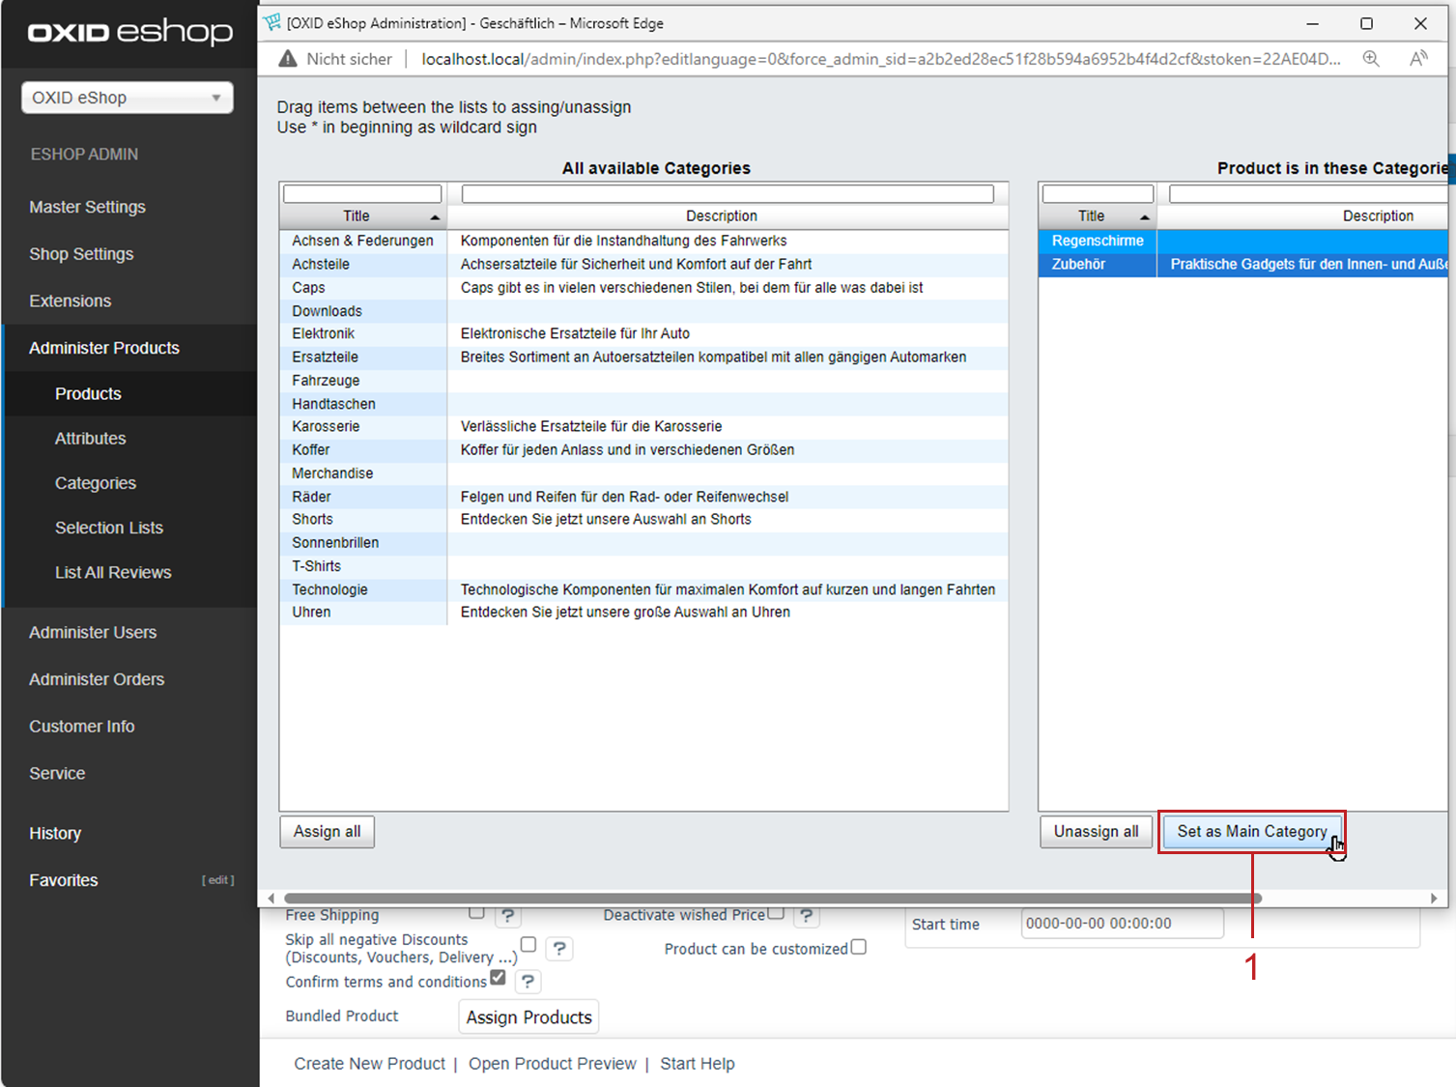Select 'Handtaschen' category row
The width and height of the screenshot is (1456, 1087).
[643, 404]
